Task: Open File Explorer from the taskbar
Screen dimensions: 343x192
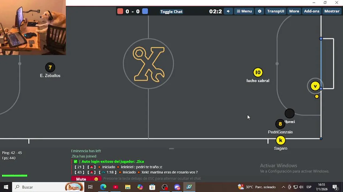Action: pos(128,187)
